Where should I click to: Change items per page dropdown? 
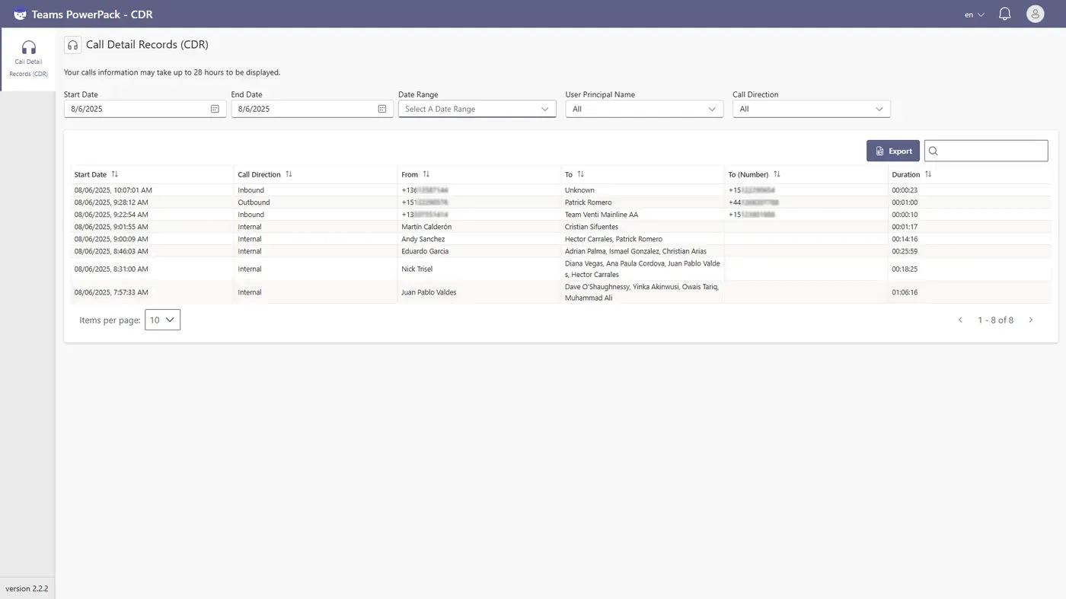coord(162,320)
